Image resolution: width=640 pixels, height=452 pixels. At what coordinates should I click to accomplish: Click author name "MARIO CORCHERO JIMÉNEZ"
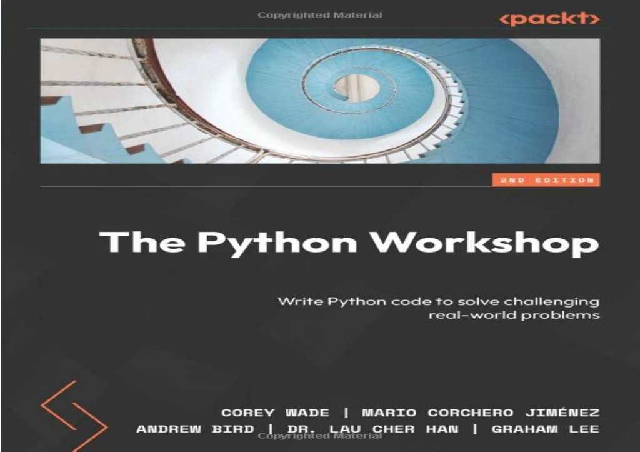481,413
